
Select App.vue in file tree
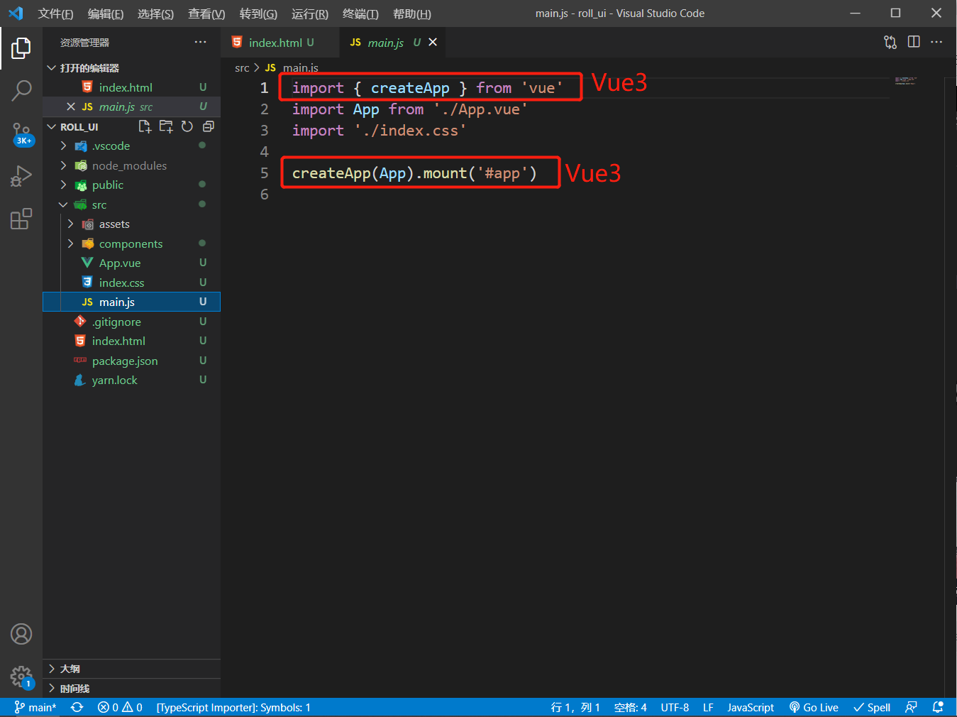pyautogui.click(x=131, y=263)
